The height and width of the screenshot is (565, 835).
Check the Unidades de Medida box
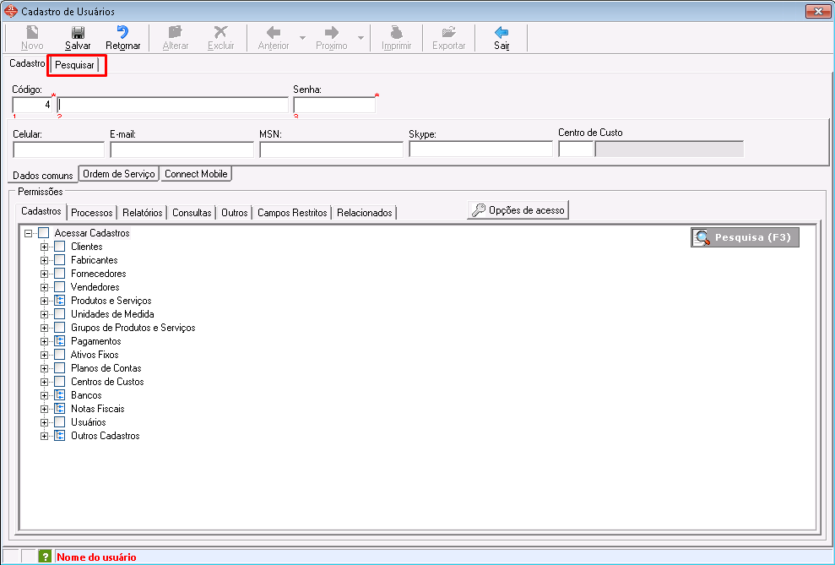[60, 313]
